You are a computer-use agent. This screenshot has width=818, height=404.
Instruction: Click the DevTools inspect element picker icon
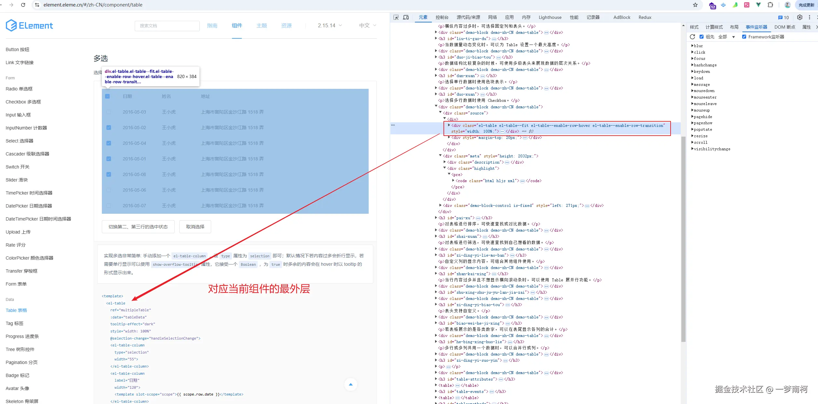396,18
